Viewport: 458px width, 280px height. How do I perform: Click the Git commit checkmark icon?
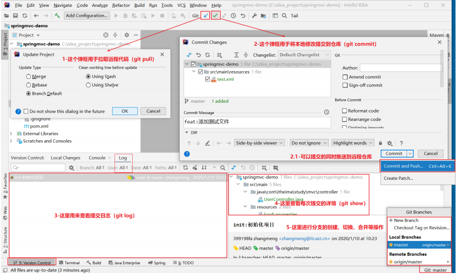(215, 15)
